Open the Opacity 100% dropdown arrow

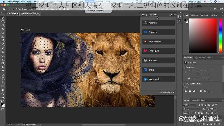215,109
